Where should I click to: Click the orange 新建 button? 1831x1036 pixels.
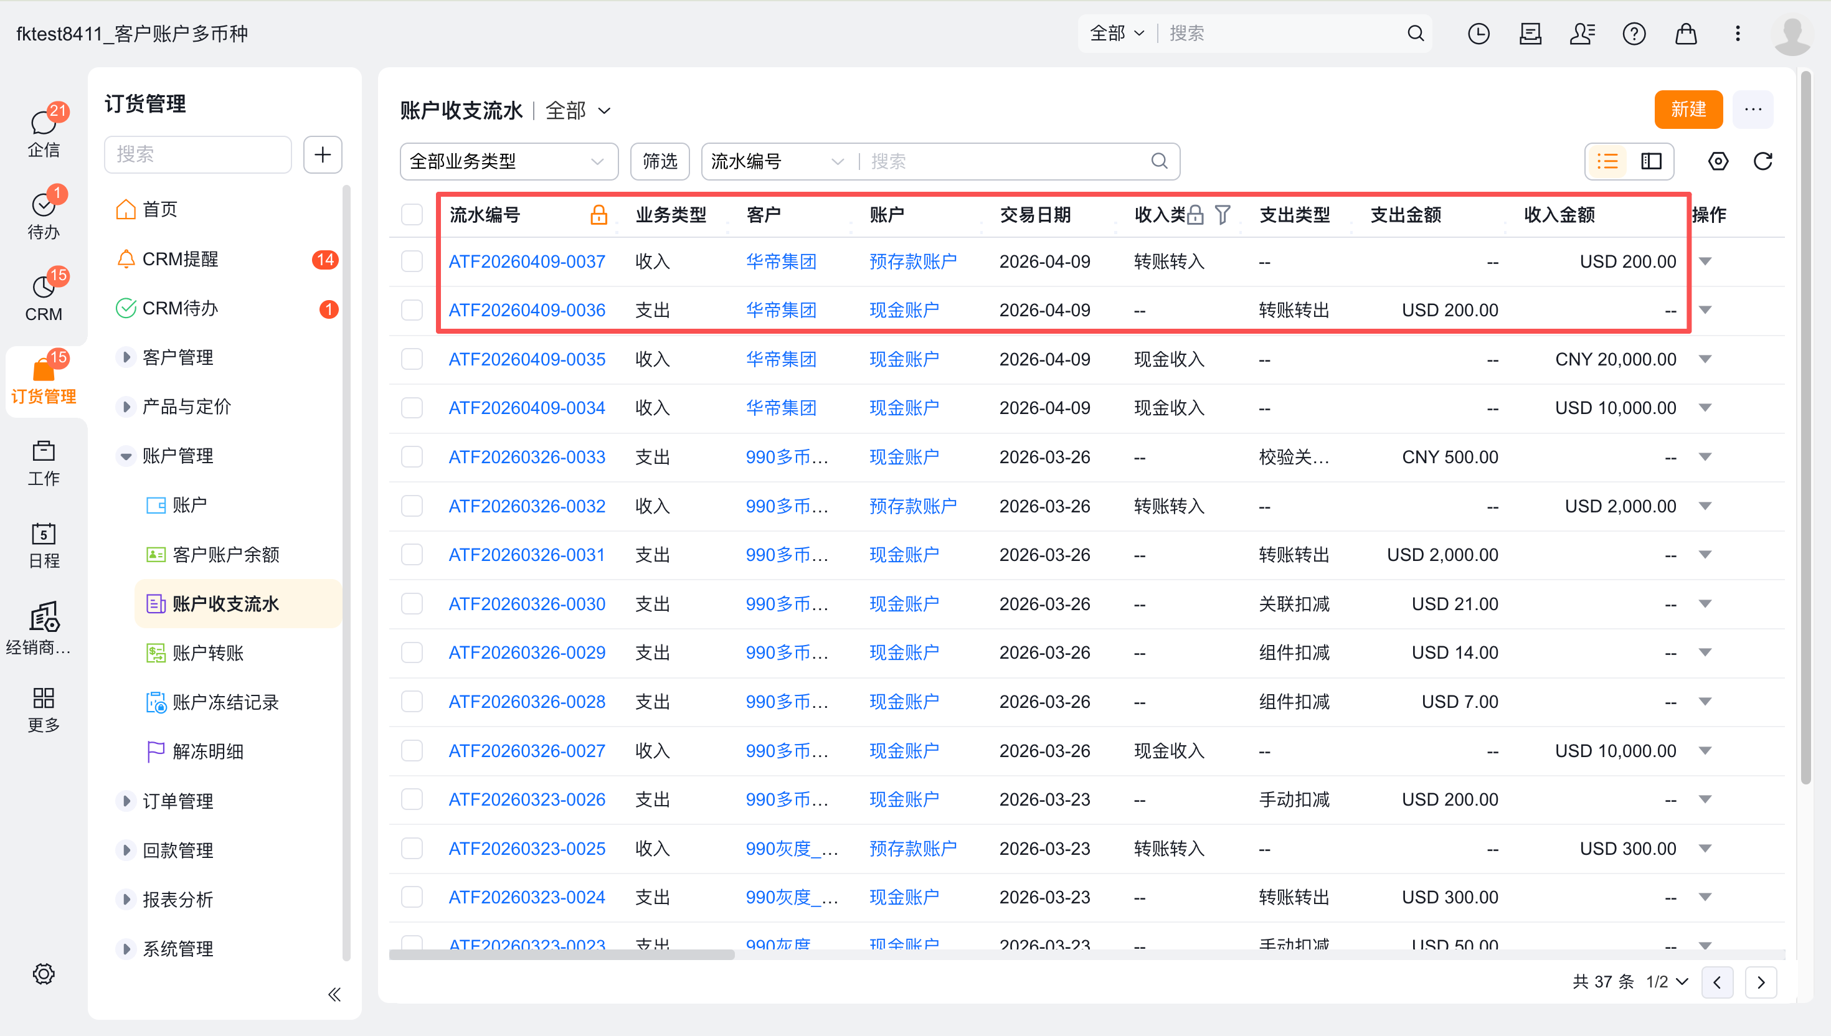click(x=1687, y=110)
